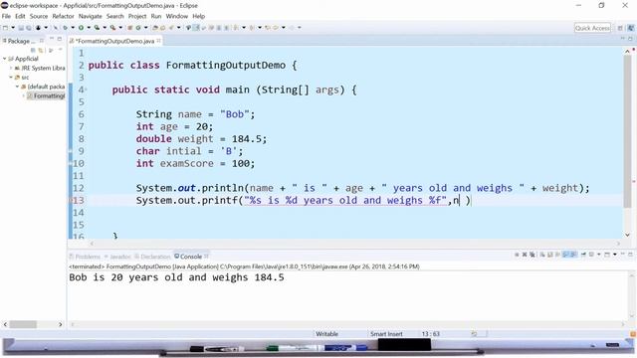The width and height of the screenshot is (637, 358).
Task: Toggle Mark Occurrences in toolbar
Action: (196, 28)
